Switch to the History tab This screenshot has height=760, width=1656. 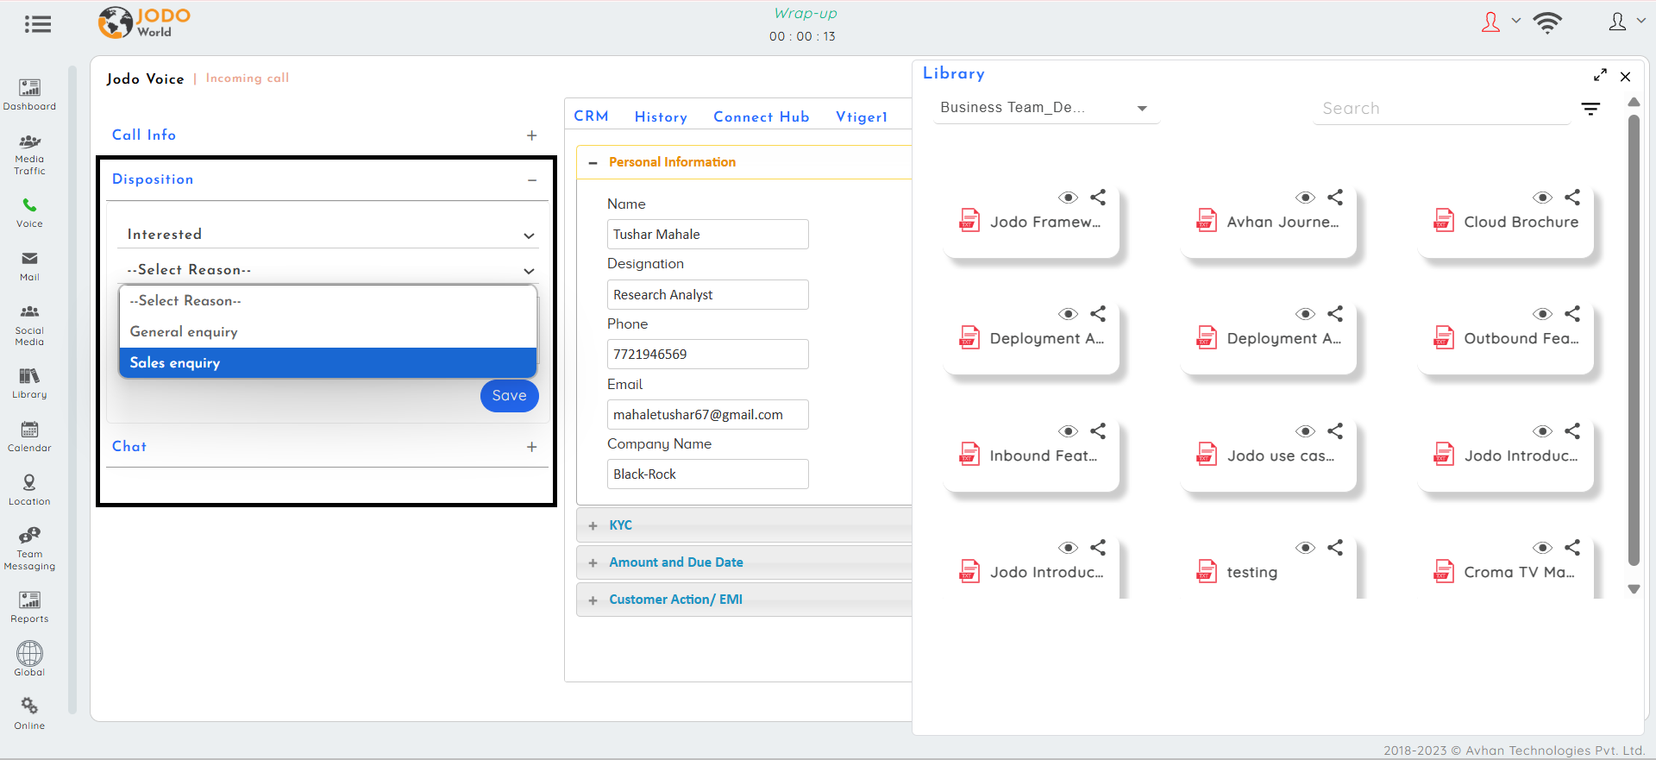[661, 117]
